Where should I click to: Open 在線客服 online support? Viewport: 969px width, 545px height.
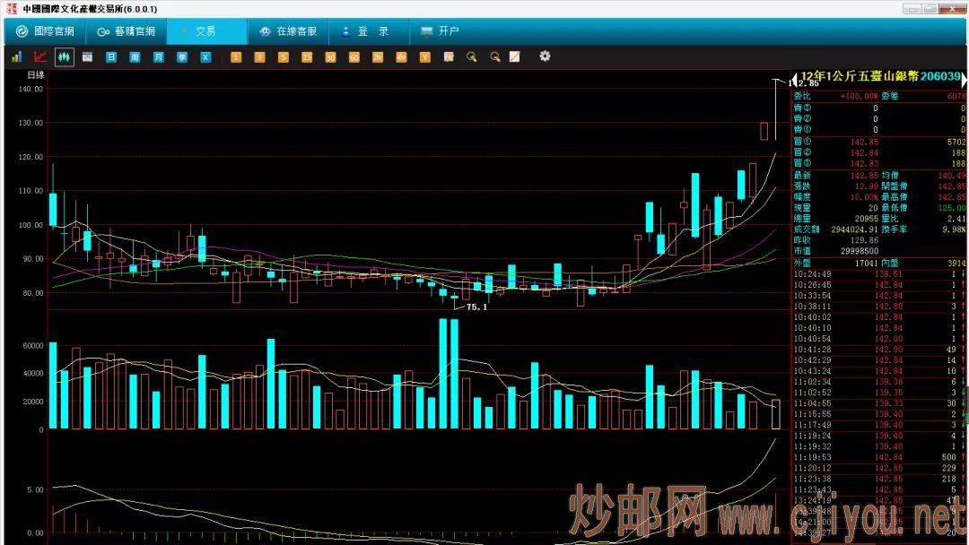[288, 31]
